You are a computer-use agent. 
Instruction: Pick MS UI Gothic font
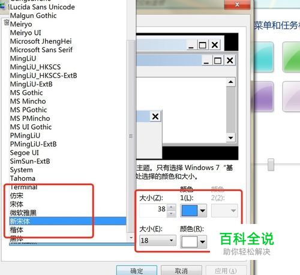pyautogui.click(x=31, y=127)
